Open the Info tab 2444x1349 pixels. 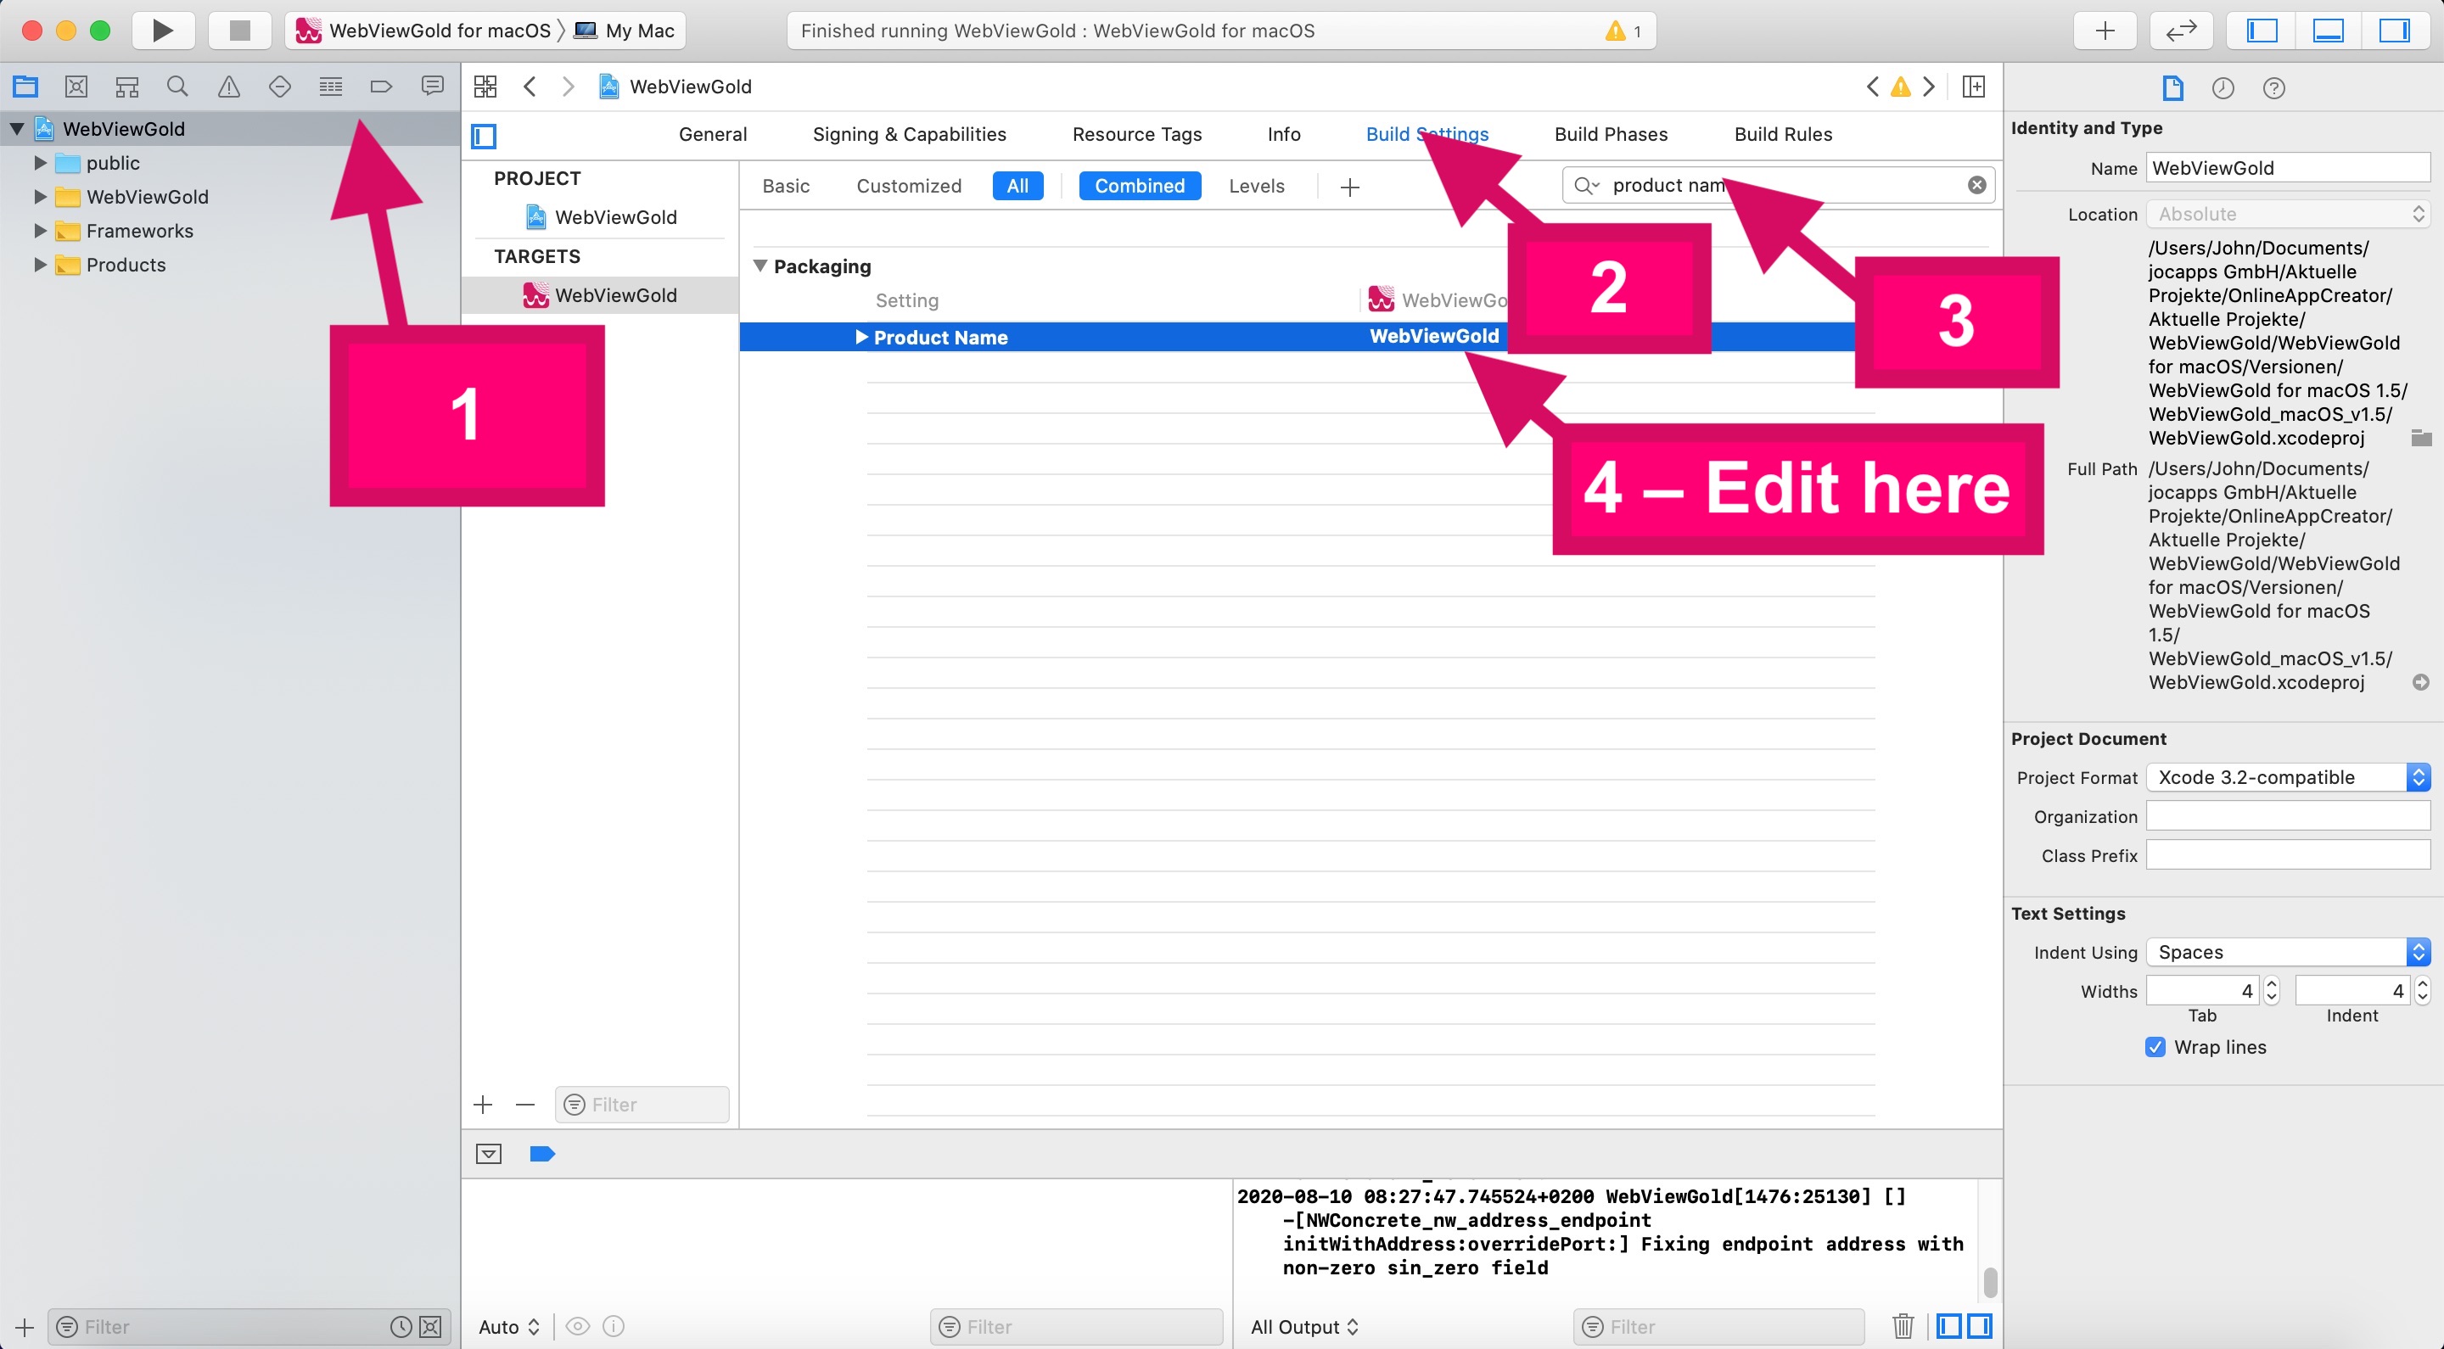pos(1284,135)
